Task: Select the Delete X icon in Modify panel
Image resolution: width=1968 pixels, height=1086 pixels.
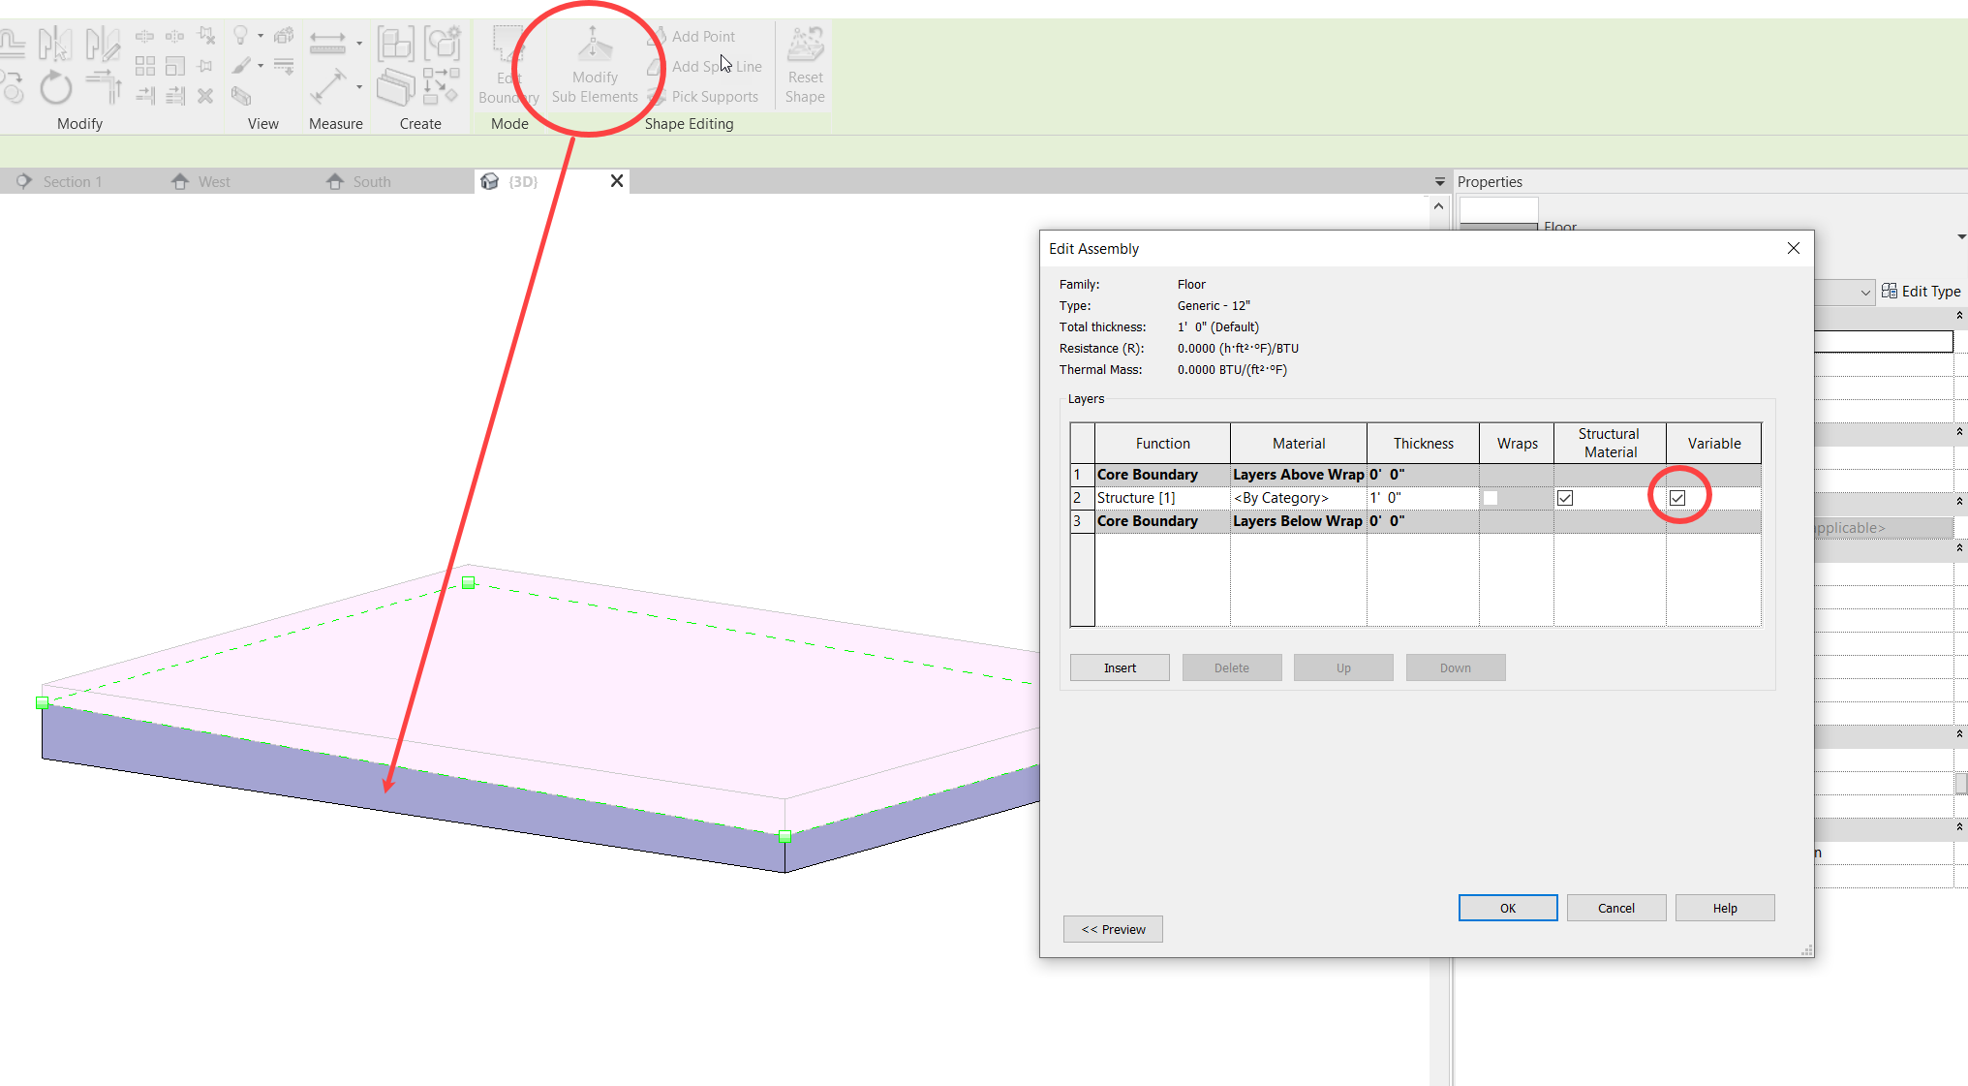Action: [x=205, y=96]
